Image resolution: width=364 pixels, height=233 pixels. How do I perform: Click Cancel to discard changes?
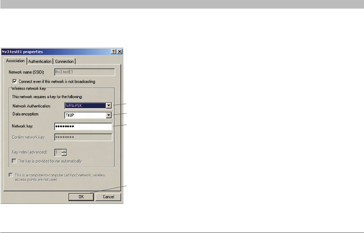[108, 197]
